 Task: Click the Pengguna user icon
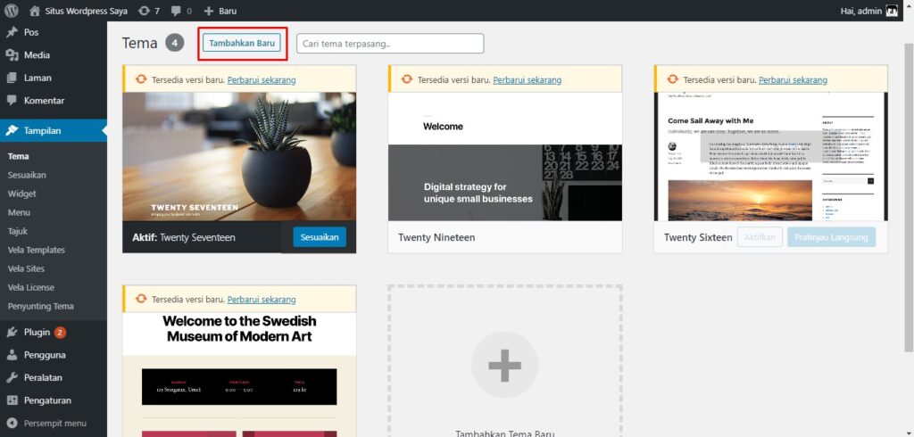pyautogui.click(x=12, y=355)
